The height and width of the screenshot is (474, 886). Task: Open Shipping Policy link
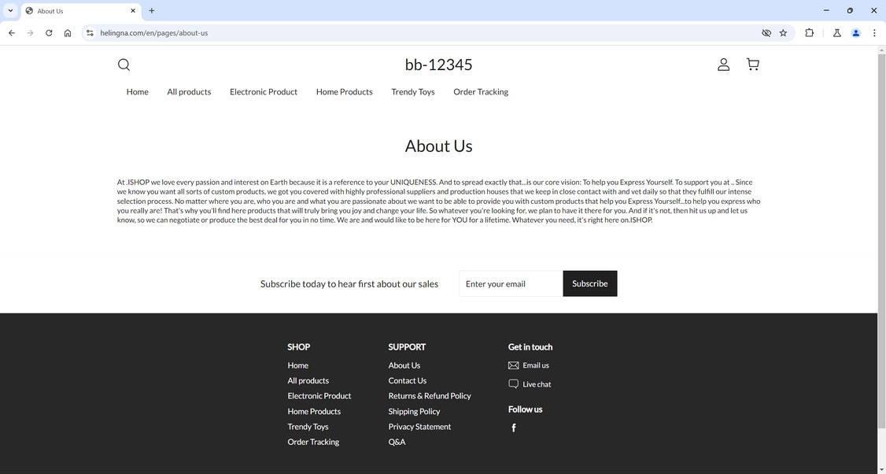[x=414, y=411]
